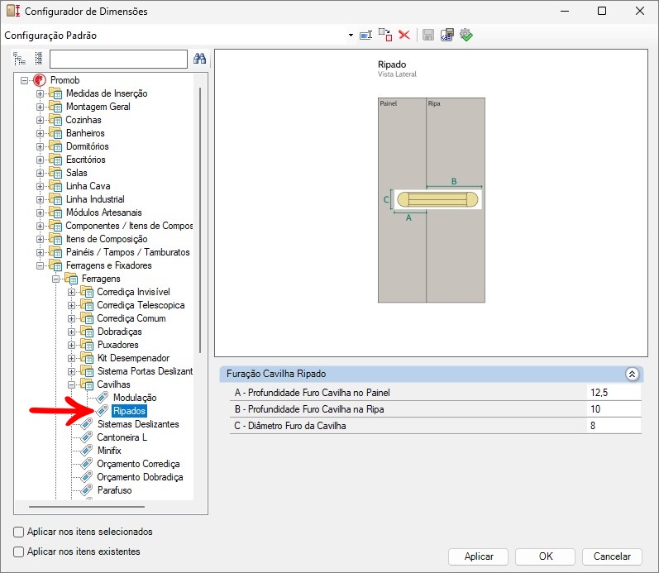Click the tag icon beside Ripados

pos(103,410)
